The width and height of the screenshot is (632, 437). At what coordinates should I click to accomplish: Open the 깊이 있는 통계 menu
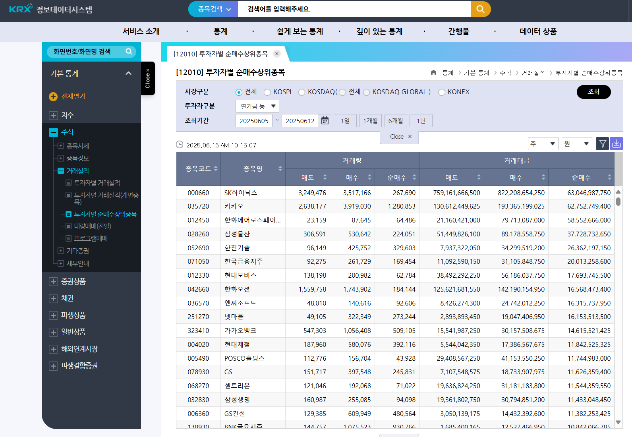point(379,31)
